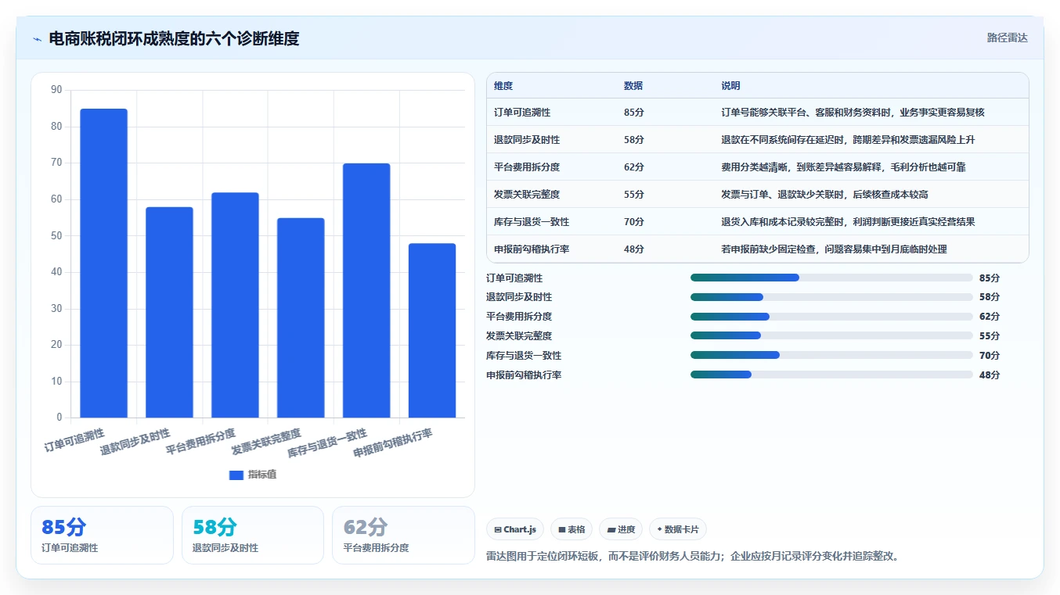Click the 订单可追溯性 progress bar

tap(831, 278)
